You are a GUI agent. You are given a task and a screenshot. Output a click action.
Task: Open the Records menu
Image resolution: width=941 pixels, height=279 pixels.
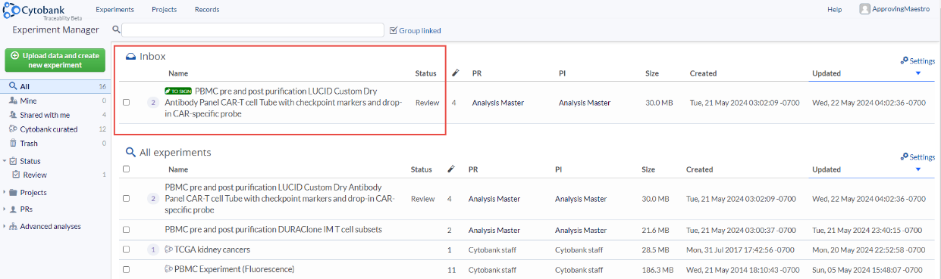coord(207,10)
